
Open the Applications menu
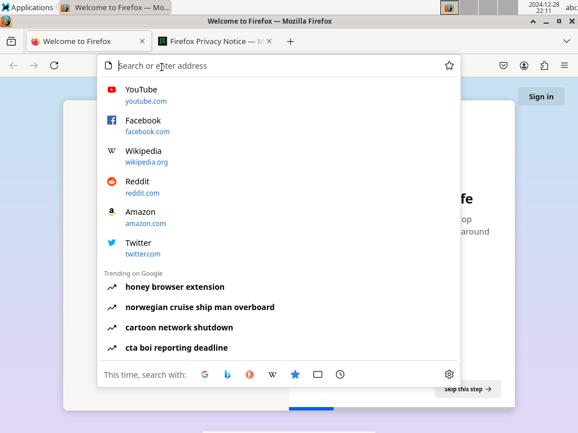(x=28, y=7)
